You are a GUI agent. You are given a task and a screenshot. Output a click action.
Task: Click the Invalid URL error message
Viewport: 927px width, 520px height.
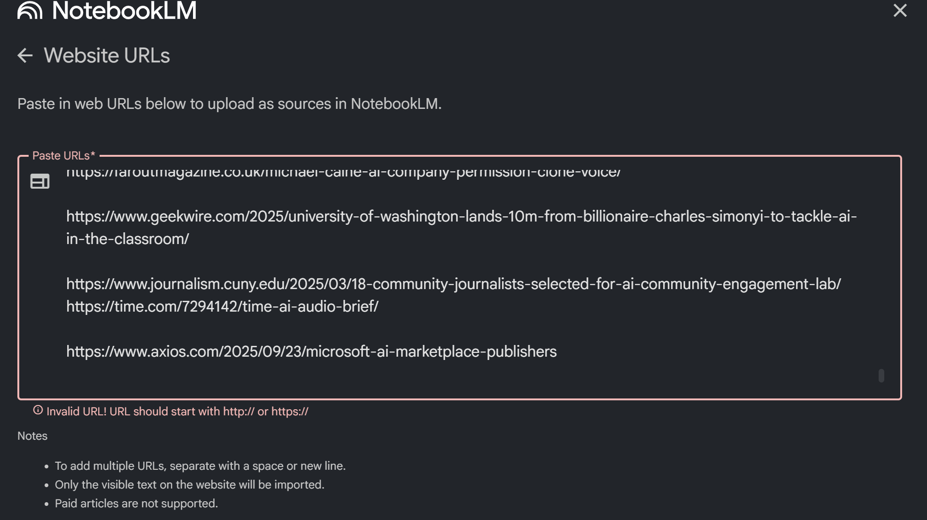[x=177, y=412]
